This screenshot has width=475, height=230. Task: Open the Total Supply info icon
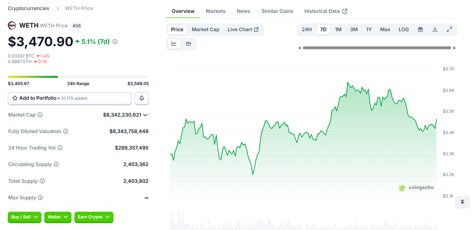pos(42,181)
